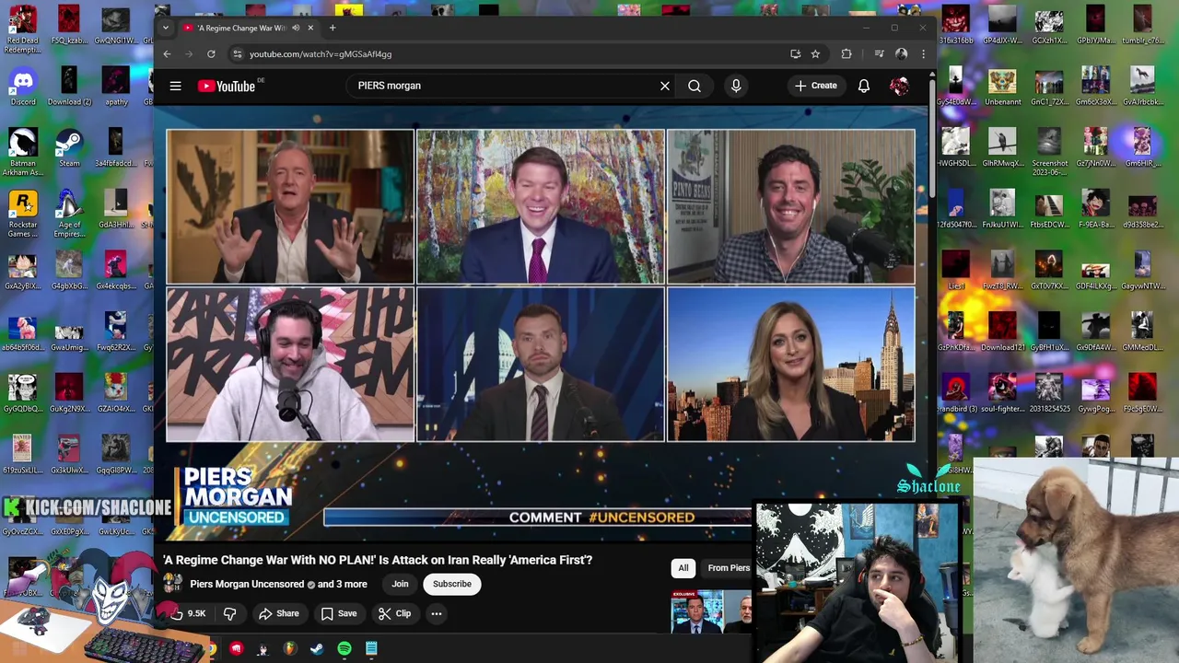Open the YouTube account avatar menu
The height and width of the screenshot is (663, 1179).
[900, 86]
